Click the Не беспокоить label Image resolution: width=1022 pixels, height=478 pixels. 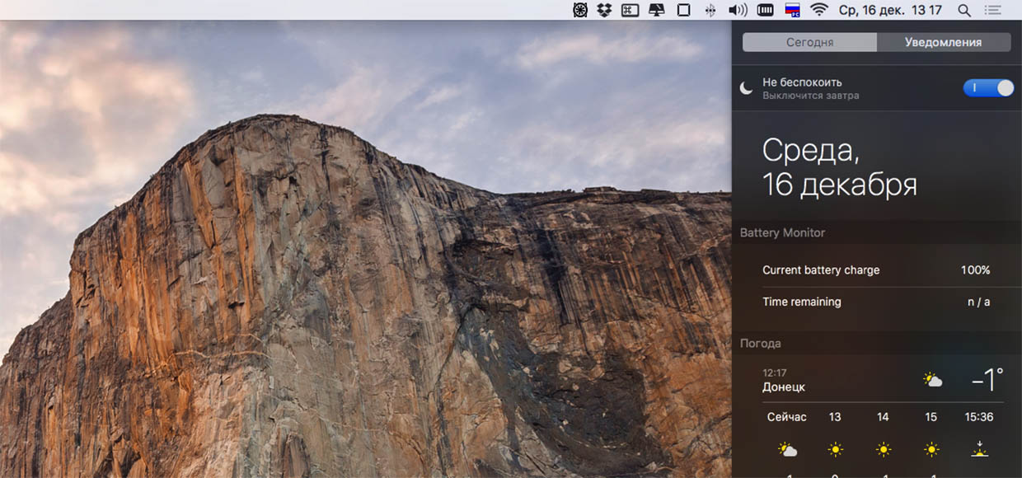click(802, 82)
